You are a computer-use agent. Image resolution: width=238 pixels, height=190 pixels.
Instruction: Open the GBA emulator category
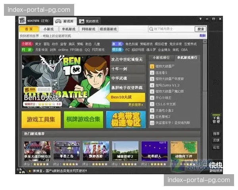point(184,50)
